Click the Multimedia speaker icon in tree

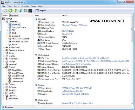click(7, 59)
